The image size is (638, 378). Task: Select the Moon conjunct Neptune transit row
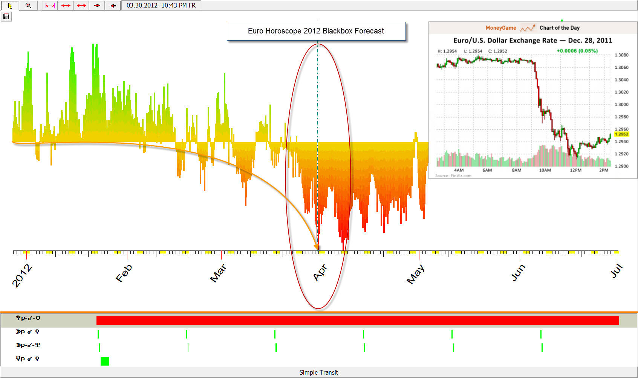click(28, 345)
